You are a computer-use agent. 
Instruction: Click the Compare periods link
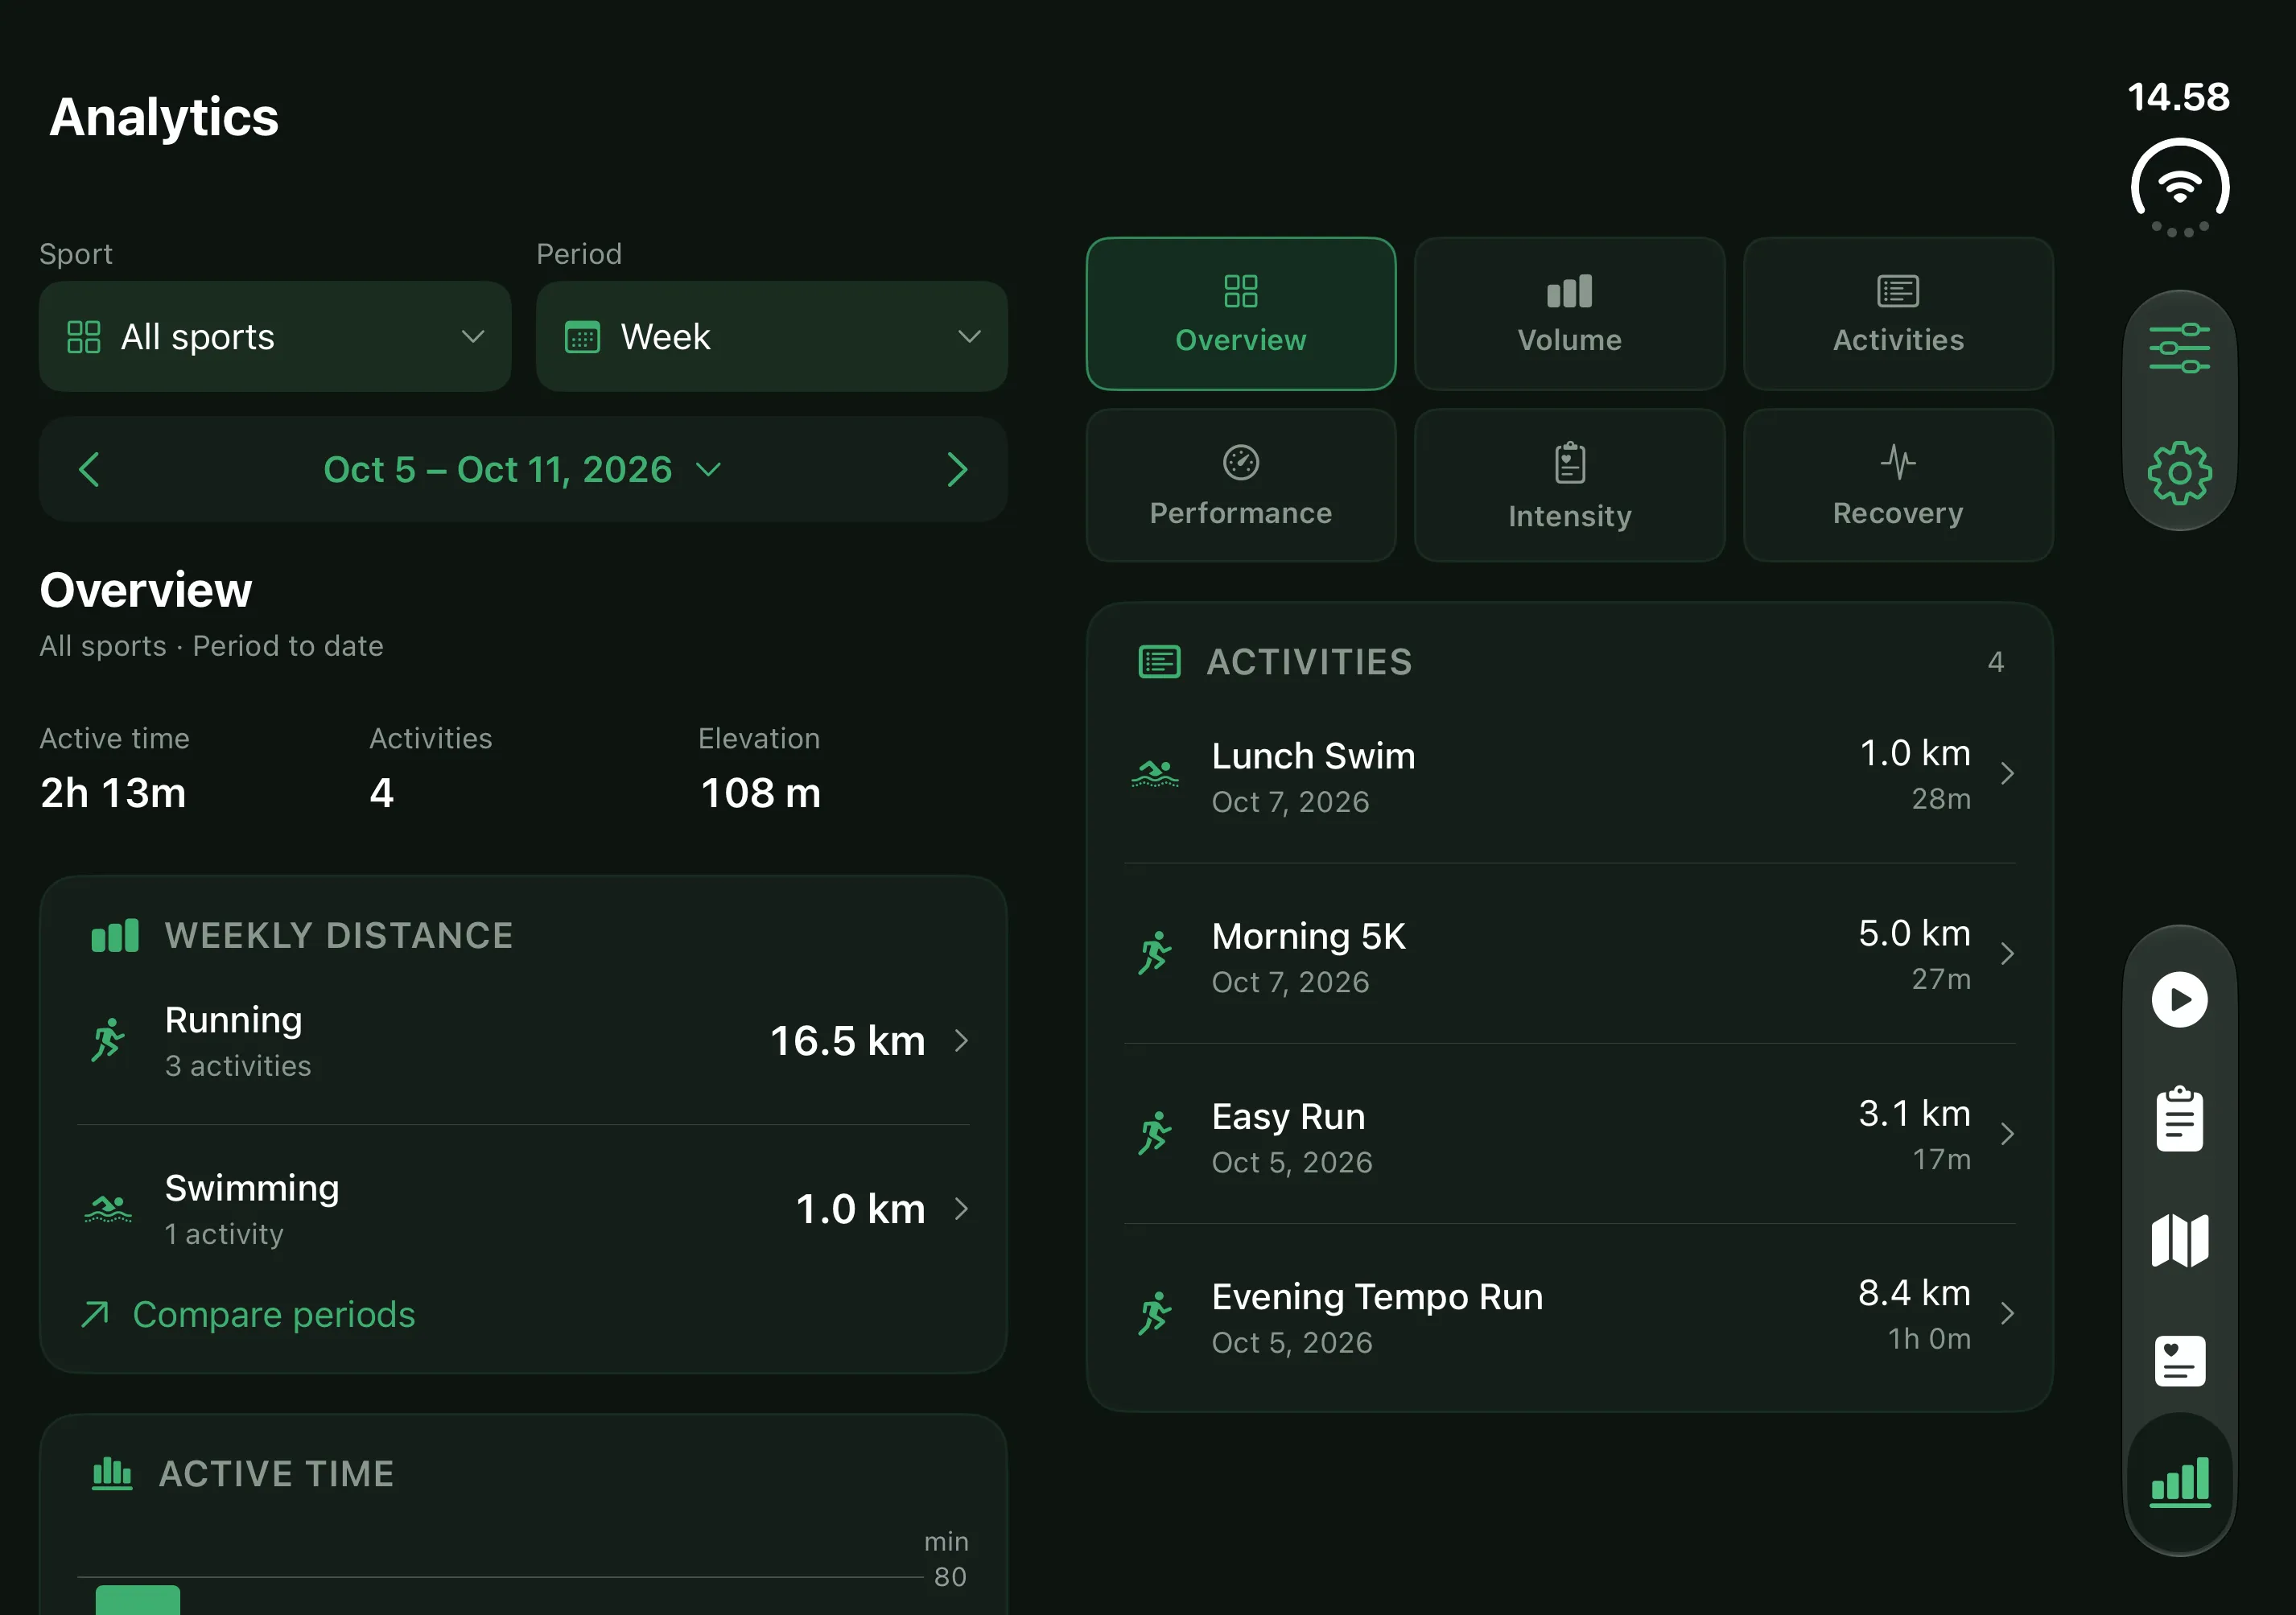click(x=248, y=1314)
